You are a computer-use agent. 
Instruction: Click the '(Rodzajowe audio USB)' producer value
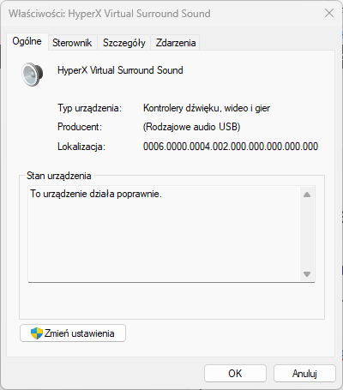pyautogui.click(x=191, y=127)
